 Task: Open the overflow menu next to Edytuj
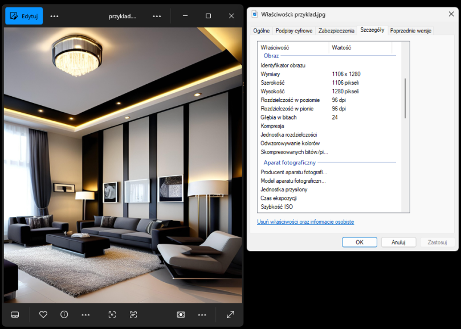coord(54,16)
